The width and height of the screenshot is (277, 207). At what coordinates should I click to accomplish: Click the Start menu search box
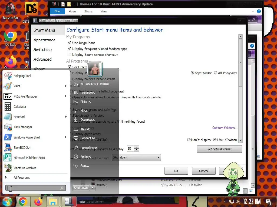pyautogui.click(x=36, y=188)
